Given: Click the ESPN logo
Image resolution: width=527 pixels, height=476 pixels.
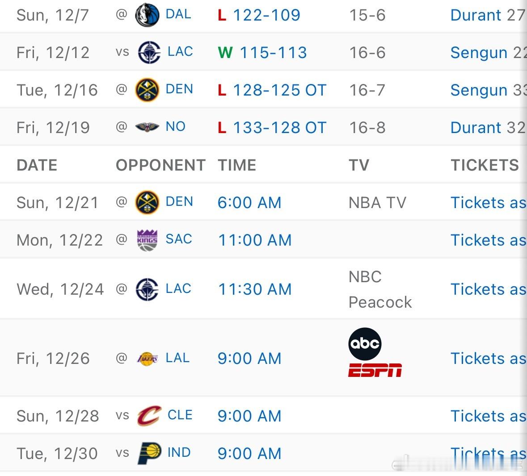Looking at the screenshot, I should [x=375, y=370].
